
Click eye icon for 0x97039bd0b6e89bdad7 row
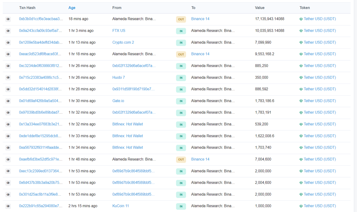[x=8, y=113]
